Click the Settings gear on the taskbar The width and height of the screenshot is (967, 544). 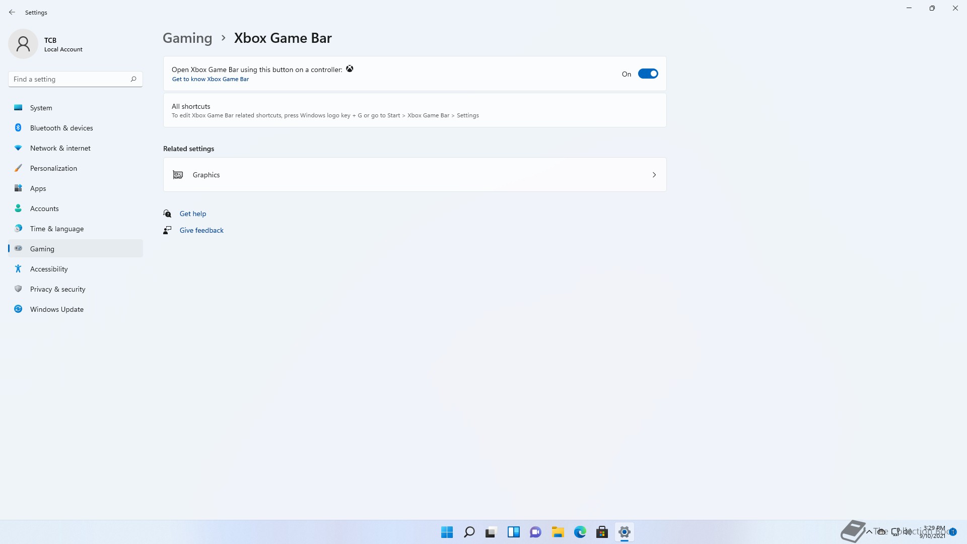[624, 532]
